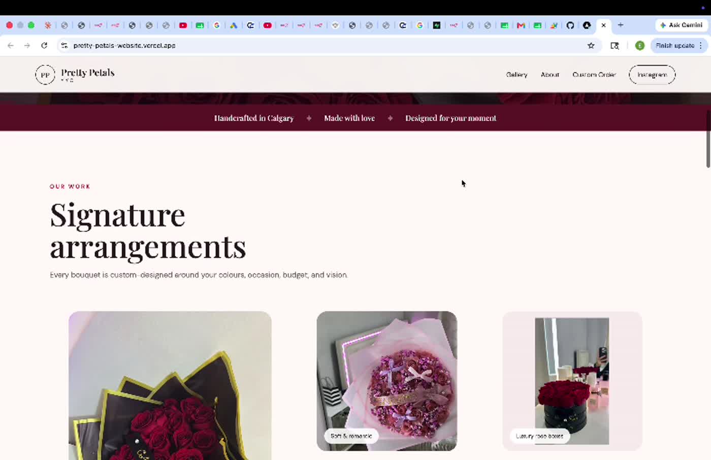
Task: Open the green Chrome profile avatar
Action: [x=640, y=45]
